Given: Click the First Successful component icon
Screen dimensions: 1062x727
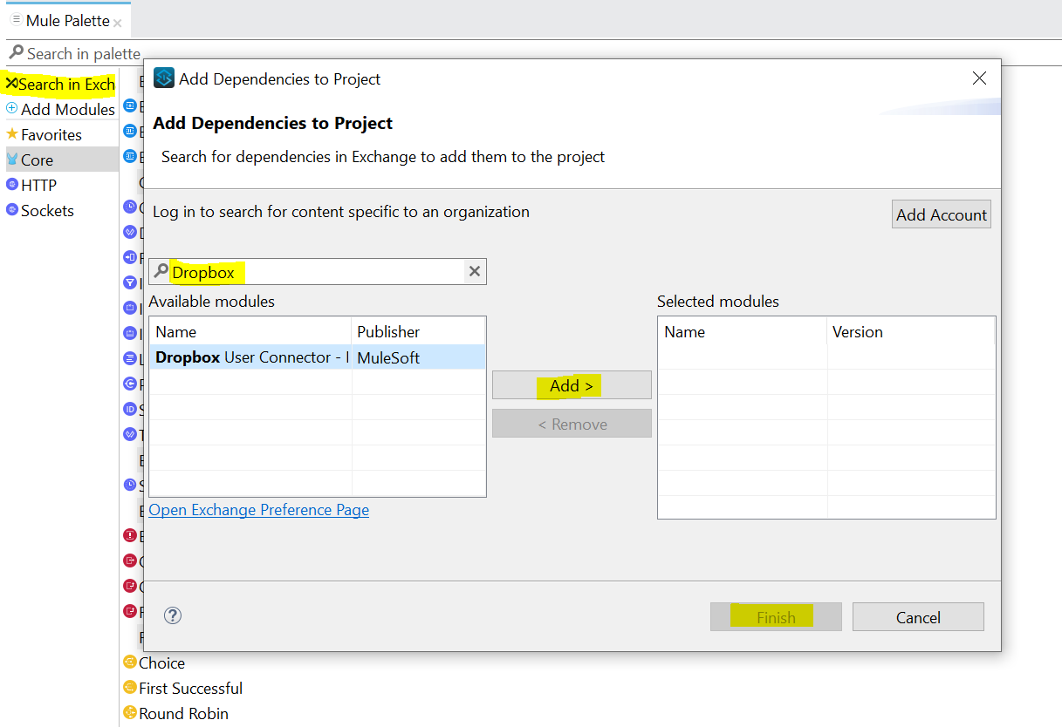Looking at the screenshot, I should point(130,688).
